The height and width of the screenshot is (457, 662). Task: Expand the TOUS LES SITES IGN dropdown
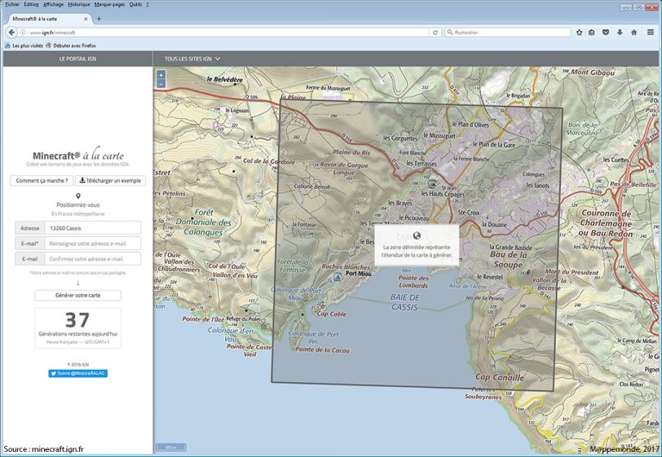tap(192, 59)
